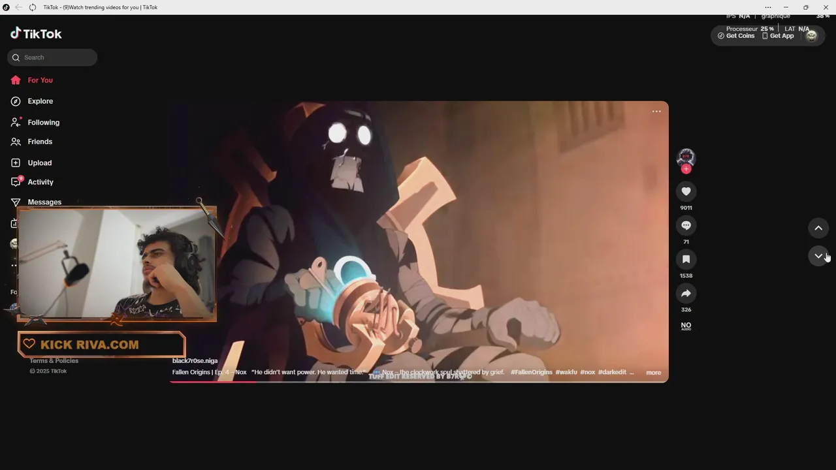Screen dimensions: 836x470
Task: Open the #wakfu hashtag
Action: [x=566, y=372]
